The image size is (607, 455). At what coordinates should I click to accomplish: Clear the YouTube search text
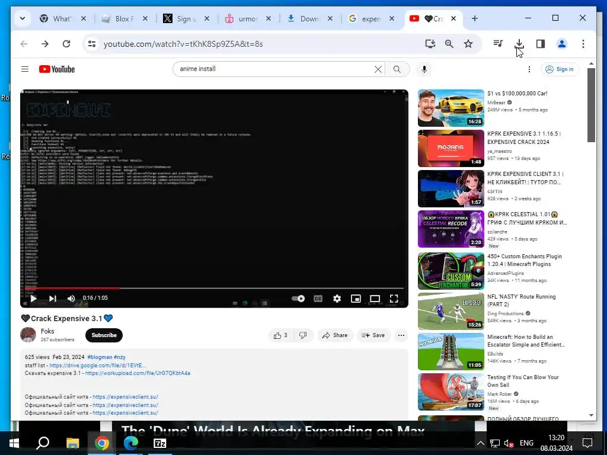[378, 69]
